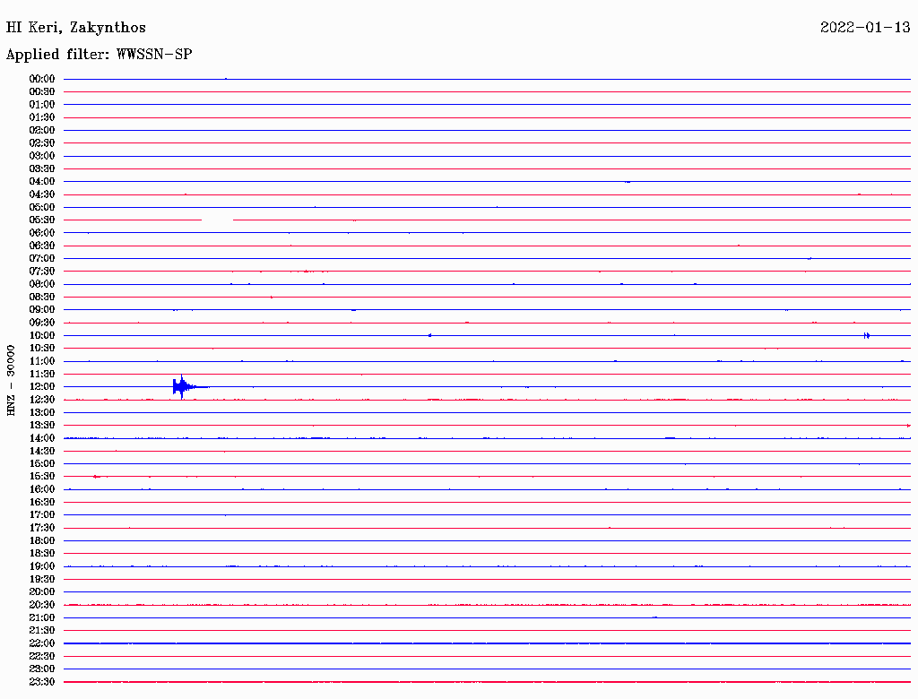Image resolution: width=918 pixels, height=699 pixels.
Task: Click the 04:30 time label
Action: 42,194
